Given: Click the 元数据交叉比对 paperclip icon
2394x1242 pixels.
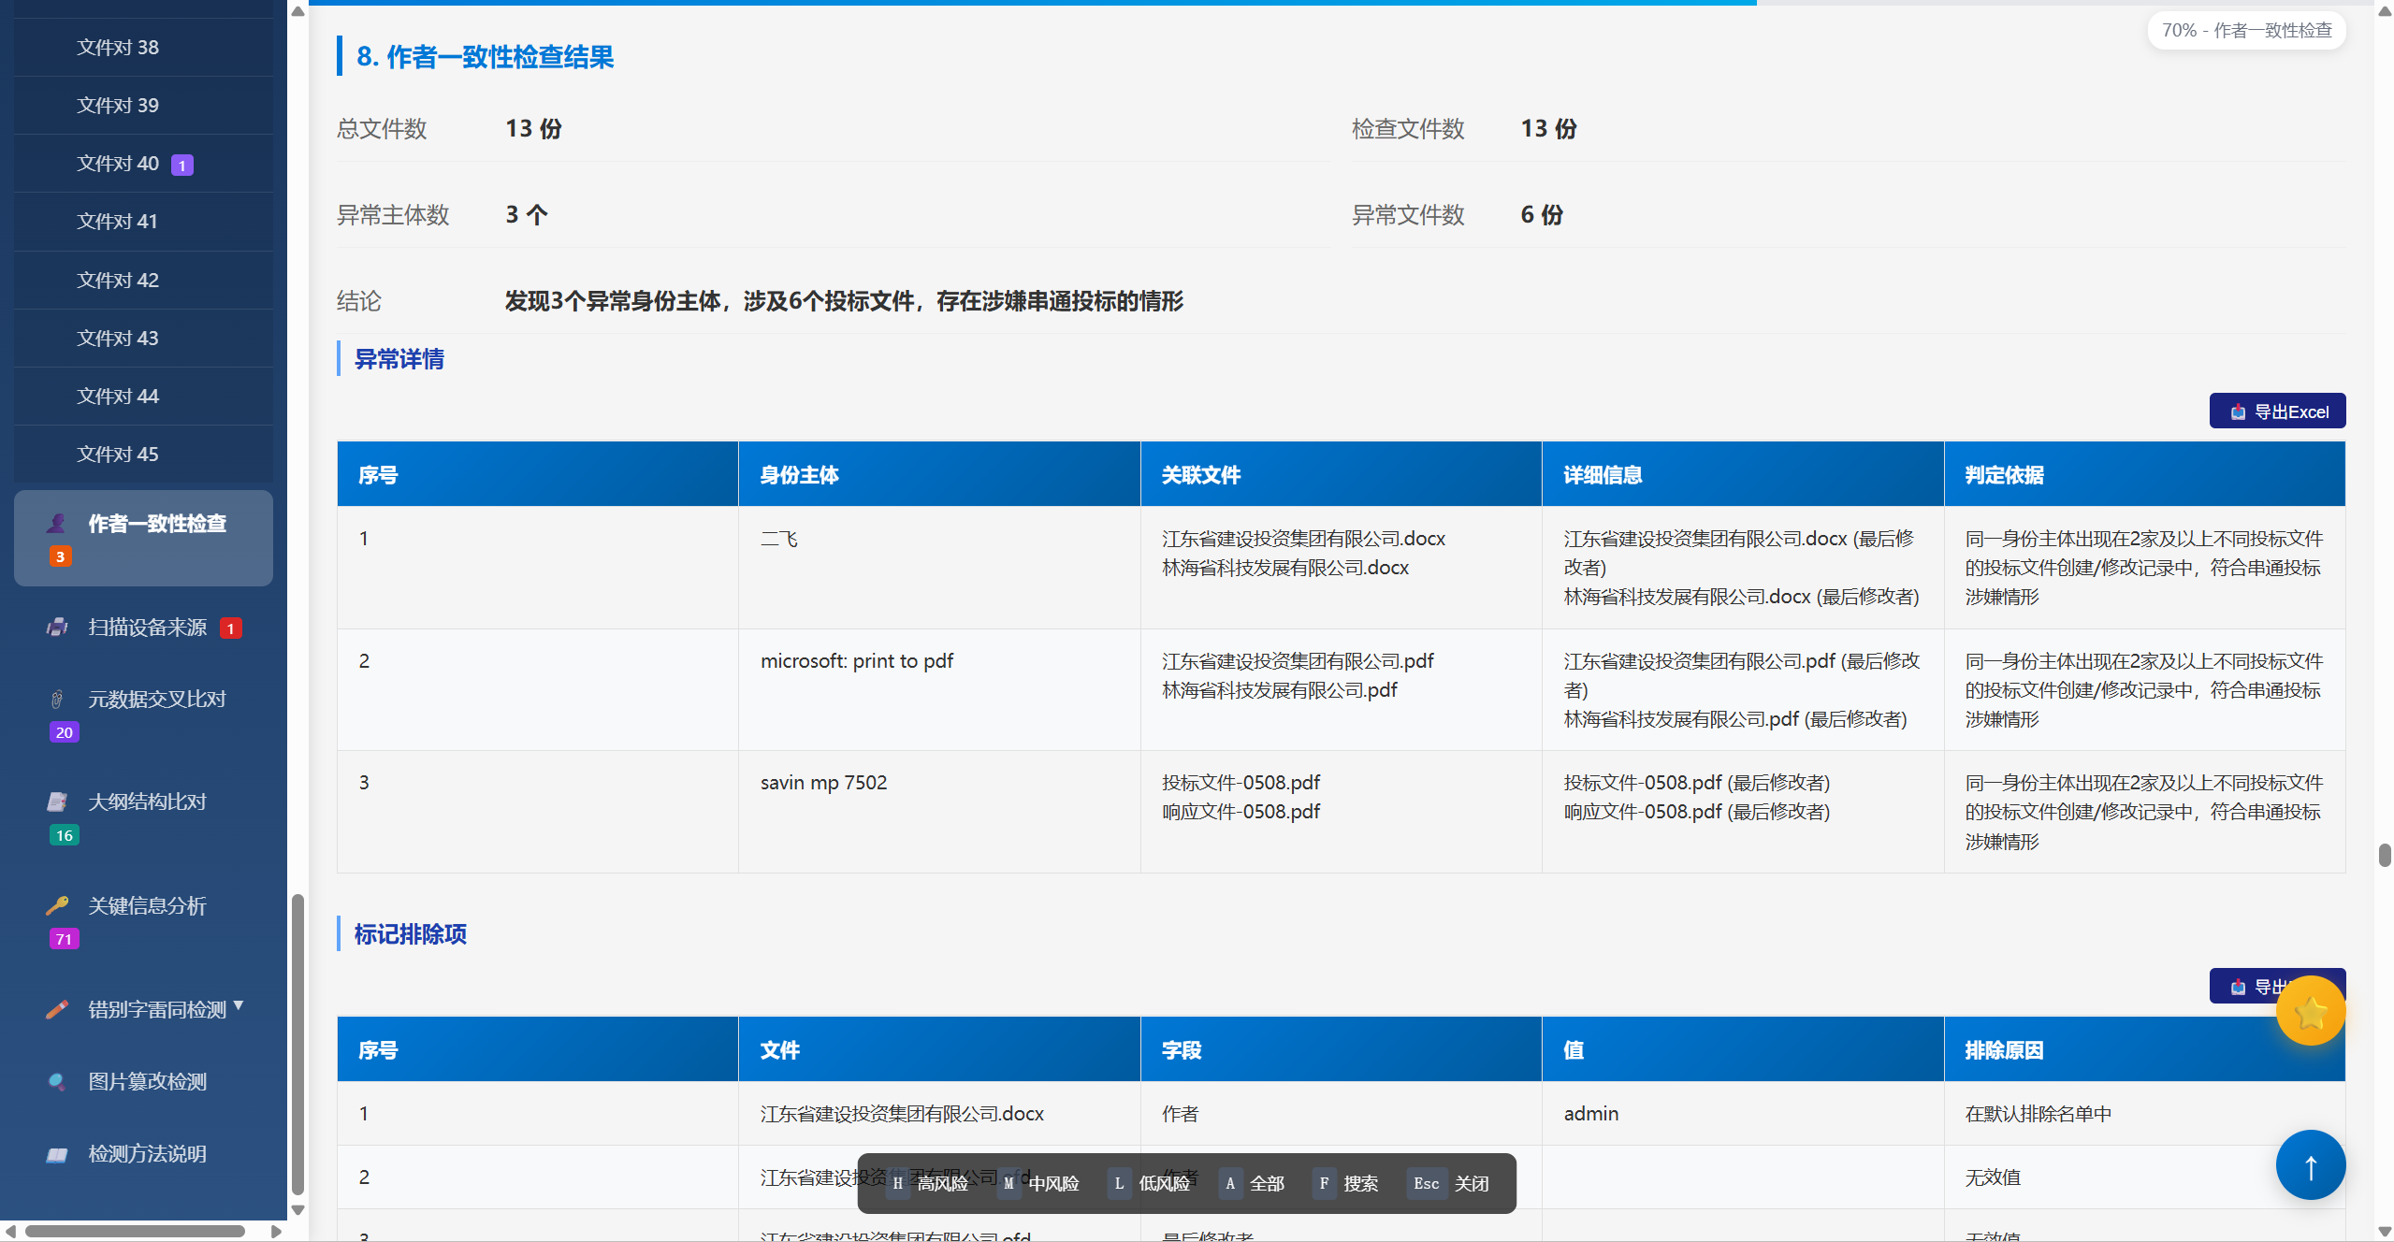Looking at the screenshot, I should pos(57,700).
